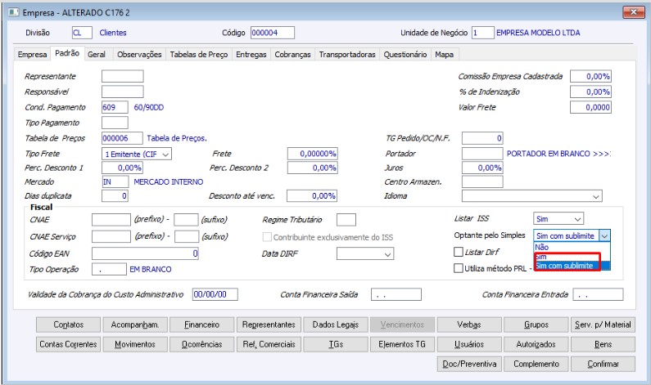Click the Centro Armazen. input field

(x=482, y=181)
